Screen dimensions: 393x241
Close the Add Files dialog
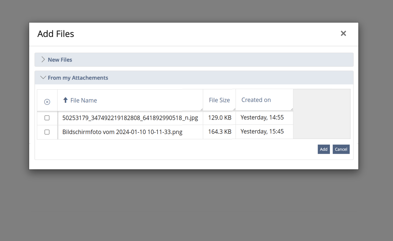point(343,33)
